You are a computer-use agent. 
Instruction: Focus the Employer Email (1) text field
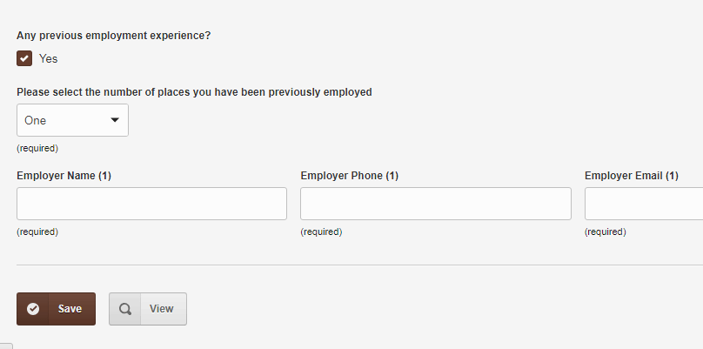(x=644, y=204)
